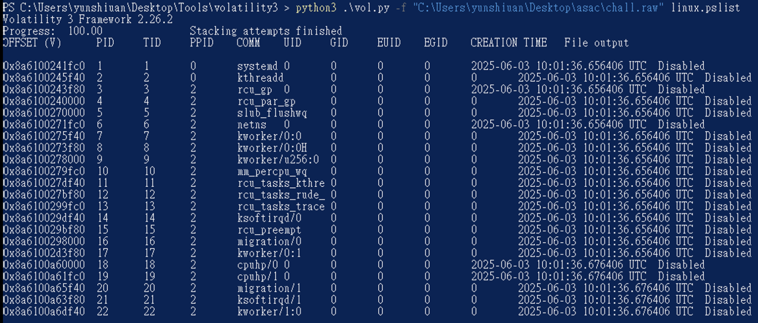Select the kworker/1:0 last row name
The image size is (758, 323).
(269, 312)
